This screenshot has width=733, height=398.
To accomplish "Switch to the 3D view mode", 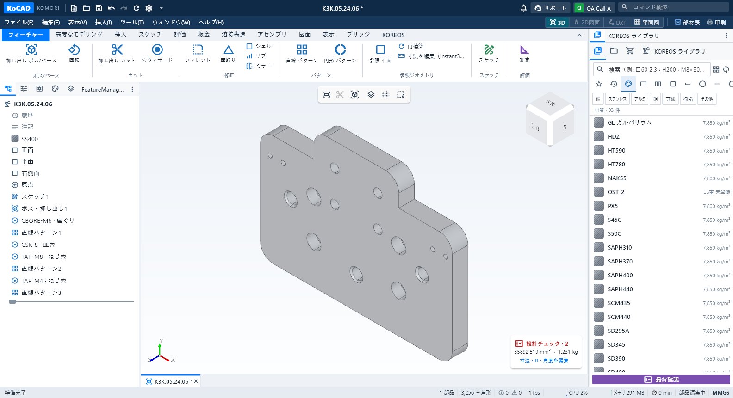I will pos(557,22).
